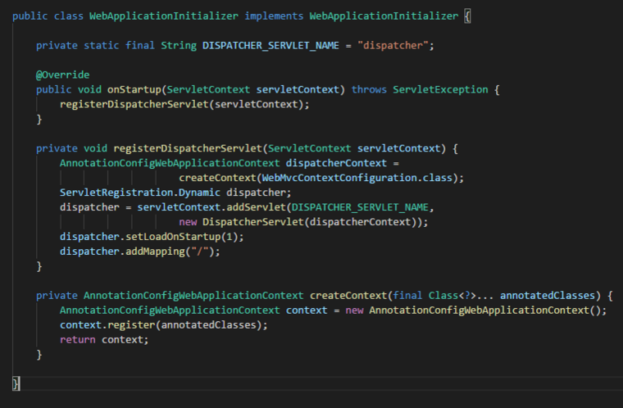Click ServletRegistration.Dynamic type
Viewport: 623px width, 408px height.
pos(140,193)
